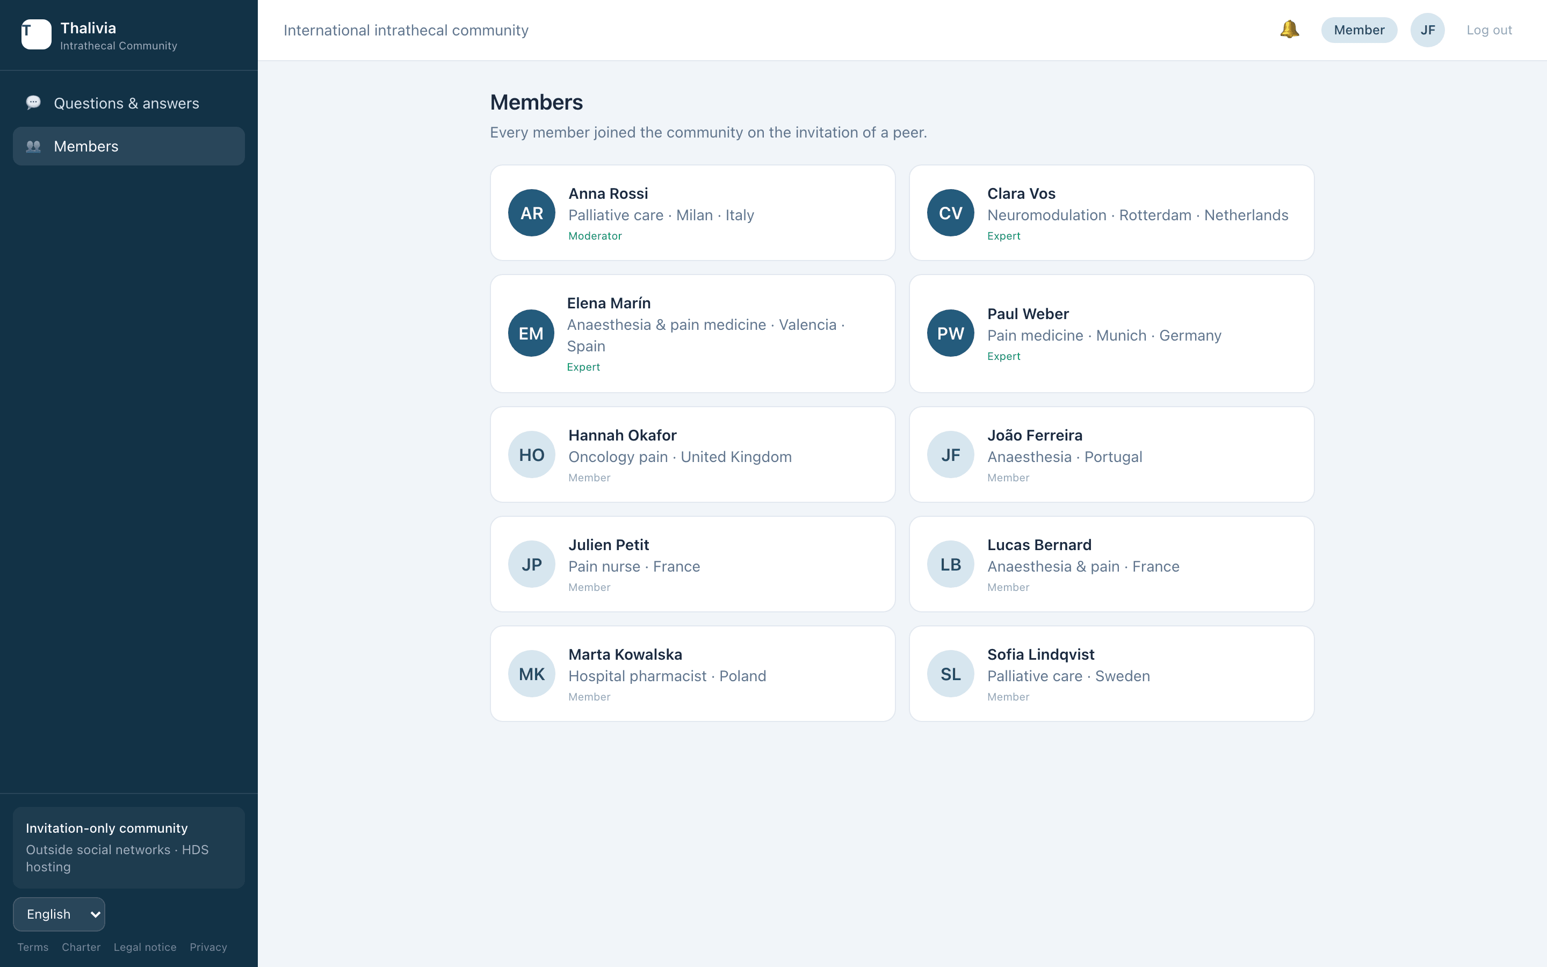Click the name Marta Kowalska
Viewport: 1547px width, 967px height.
click(x=625, y=655)
